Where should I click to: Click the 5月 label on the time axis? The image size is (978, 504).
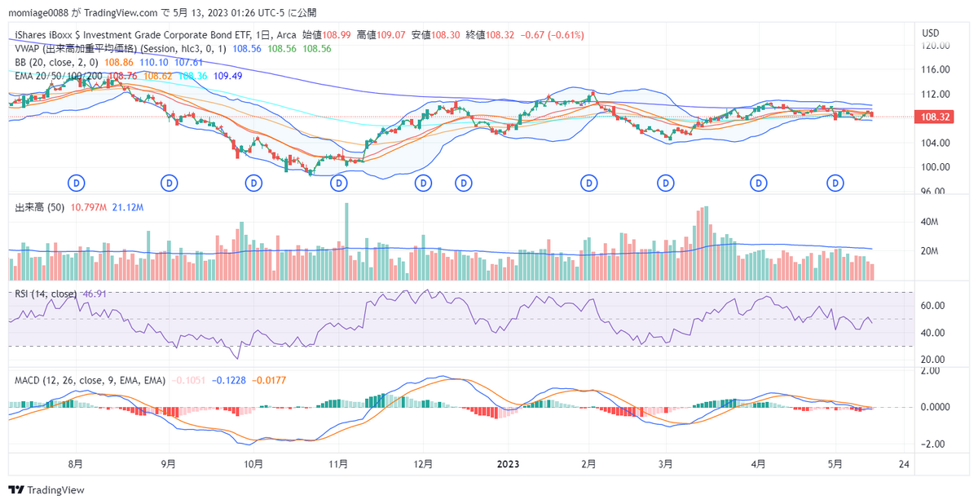(x=836, y=464)
